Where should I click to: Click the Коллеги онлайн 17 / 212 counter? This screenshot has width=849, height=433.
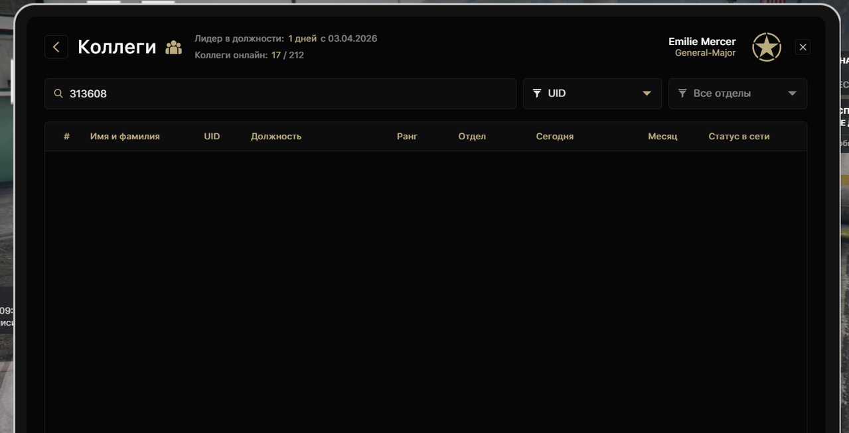pos(249,55)
